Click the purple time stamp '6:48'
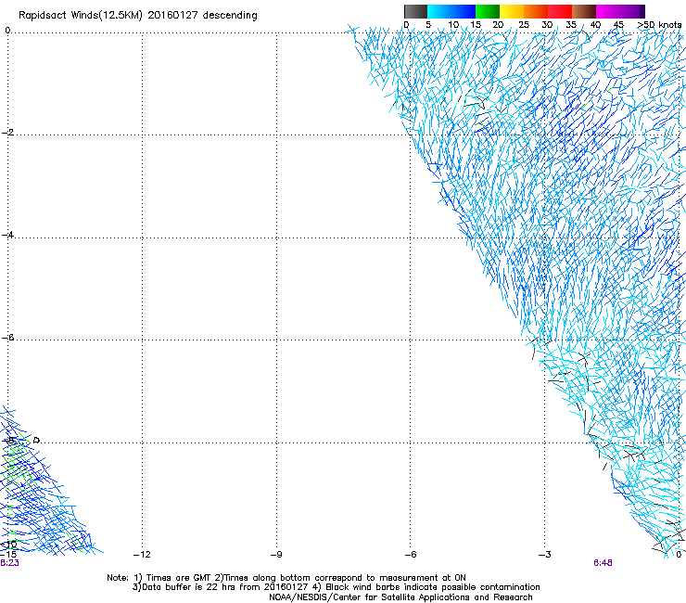 603,563
